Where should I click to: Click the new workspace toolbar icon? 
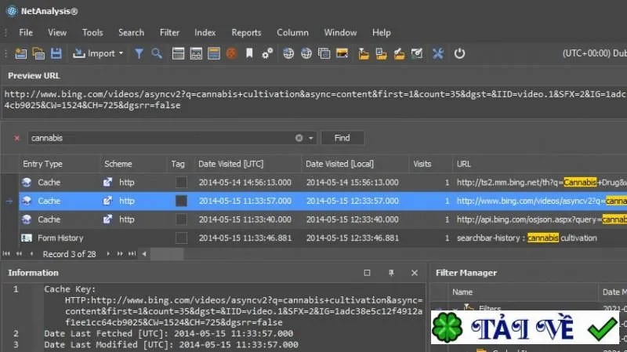coord(21,53)
